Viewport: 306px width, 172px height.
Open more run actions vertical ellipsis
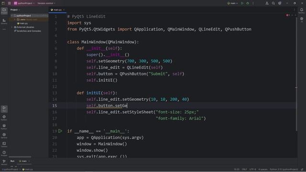(x=253, y=3)
